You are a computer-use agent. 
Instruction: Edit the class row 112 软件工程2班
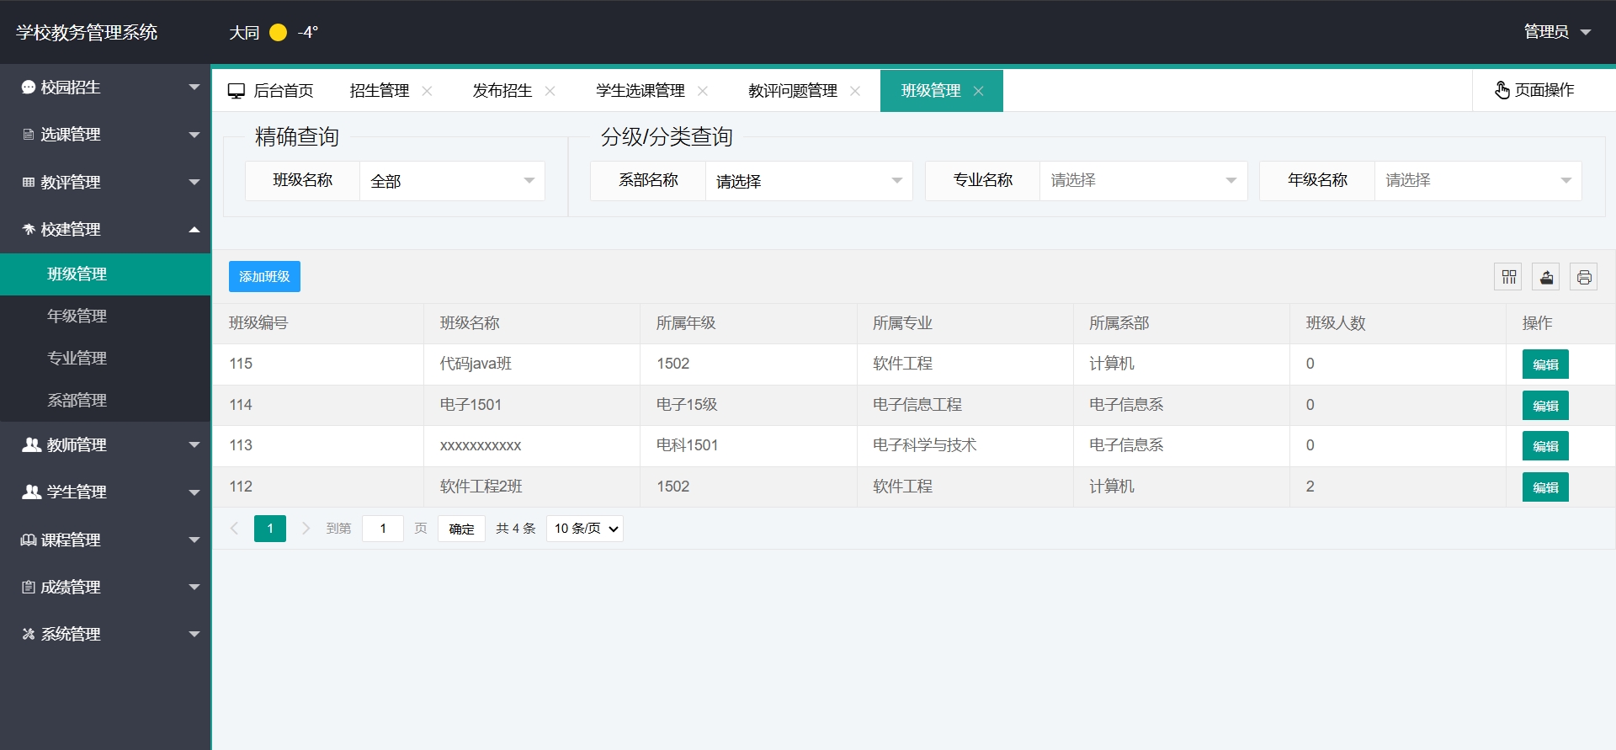tap(1545, 487)
